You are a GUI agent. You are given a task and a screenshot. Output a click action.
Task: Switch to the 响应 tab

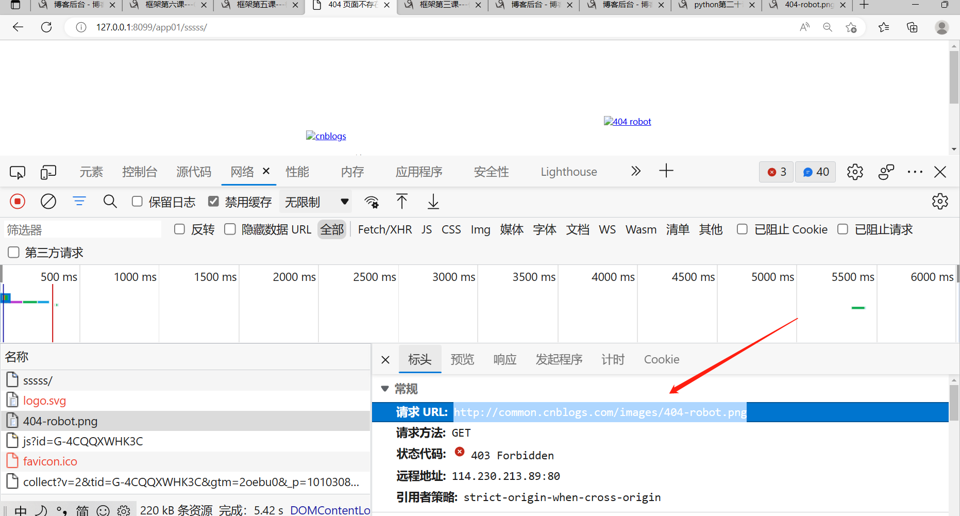pos(505,359)
